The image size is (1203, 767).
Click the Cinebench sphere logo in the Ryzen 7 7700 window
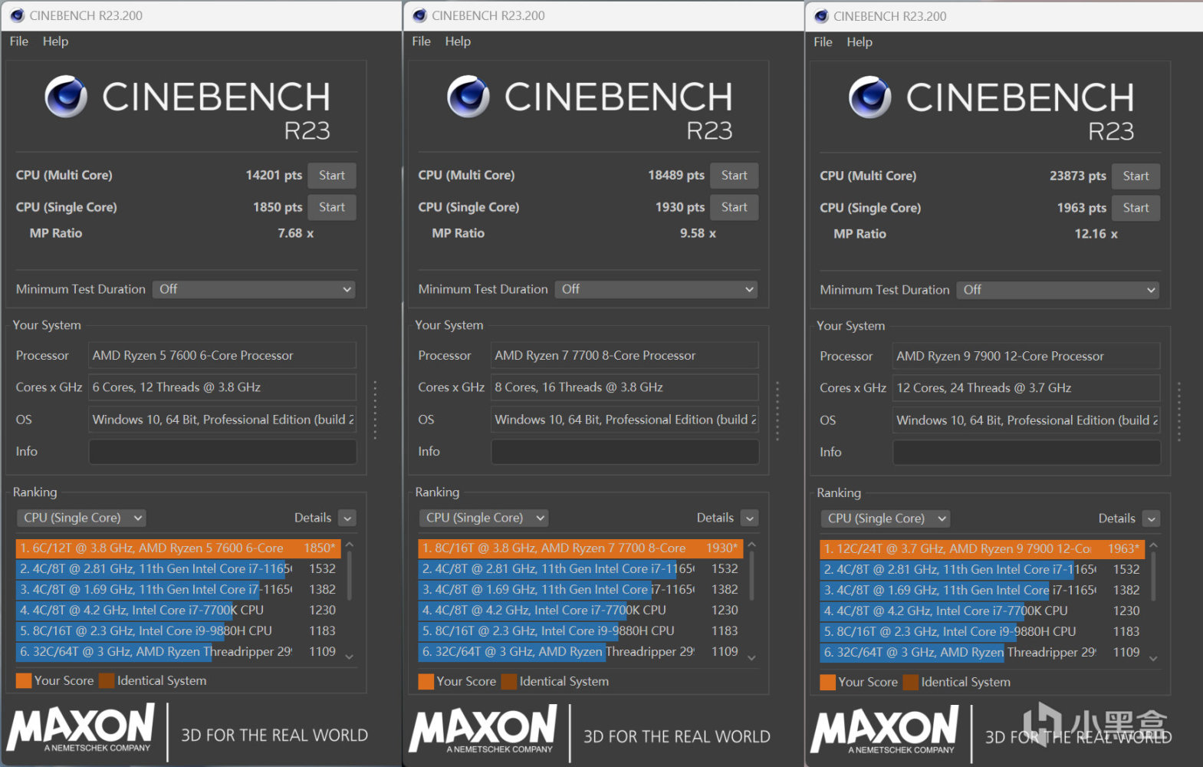(x=468, y=97)
